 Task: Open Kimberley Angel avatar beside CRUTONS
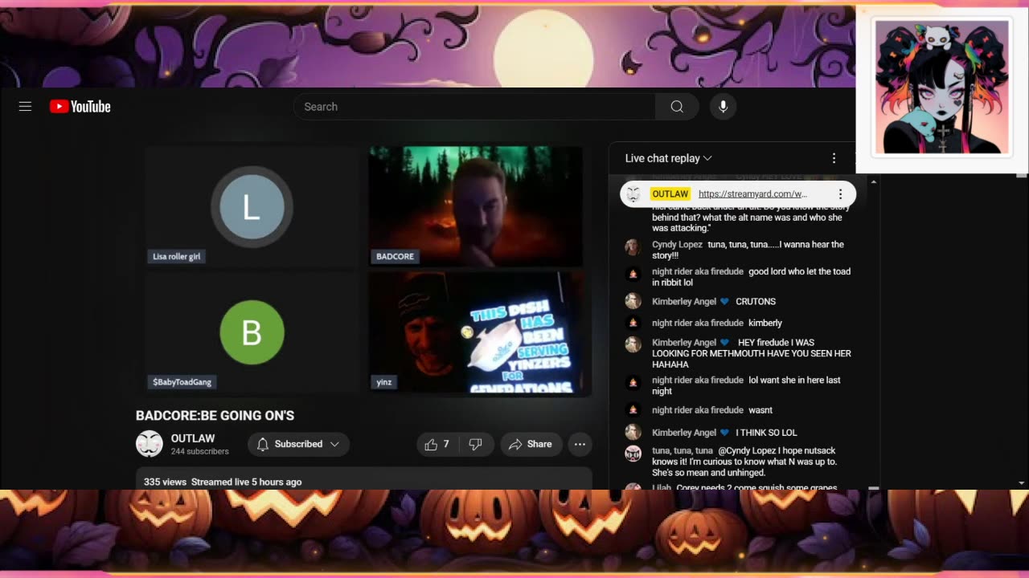pos(633,301)
